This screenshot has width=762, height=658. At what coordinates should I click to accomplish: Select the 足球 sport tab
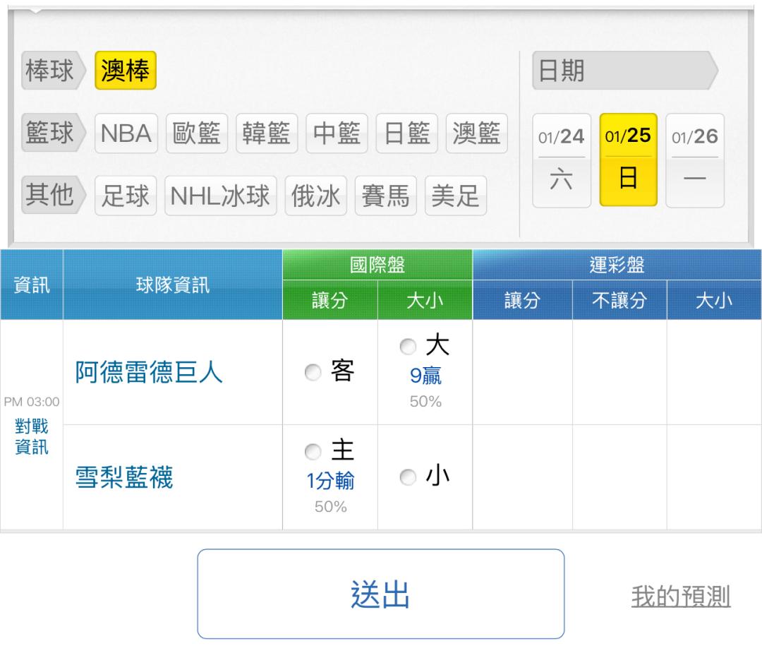pyautogui.click(x=126, y=196)
